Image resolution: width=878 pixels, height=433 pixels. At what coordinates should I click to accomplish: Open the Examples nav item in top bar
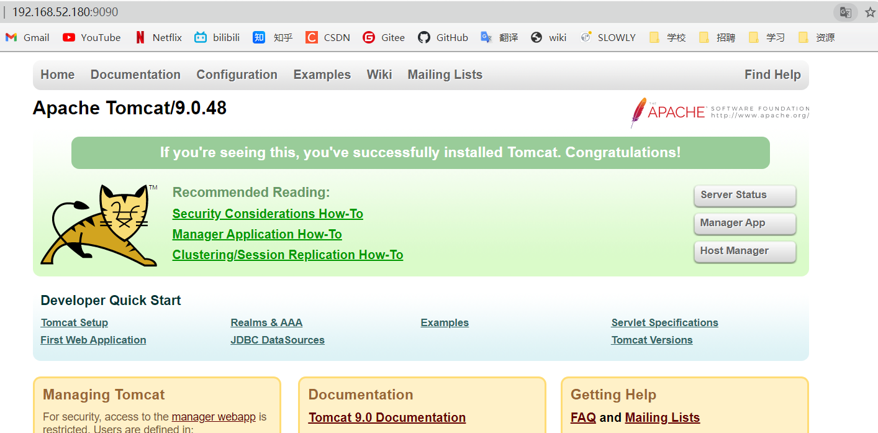pyautogui.click(x=322, y=75)
